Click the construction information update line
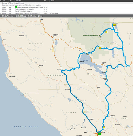The width and height of the screenshot is (133, 136). (x=21, y=5)
